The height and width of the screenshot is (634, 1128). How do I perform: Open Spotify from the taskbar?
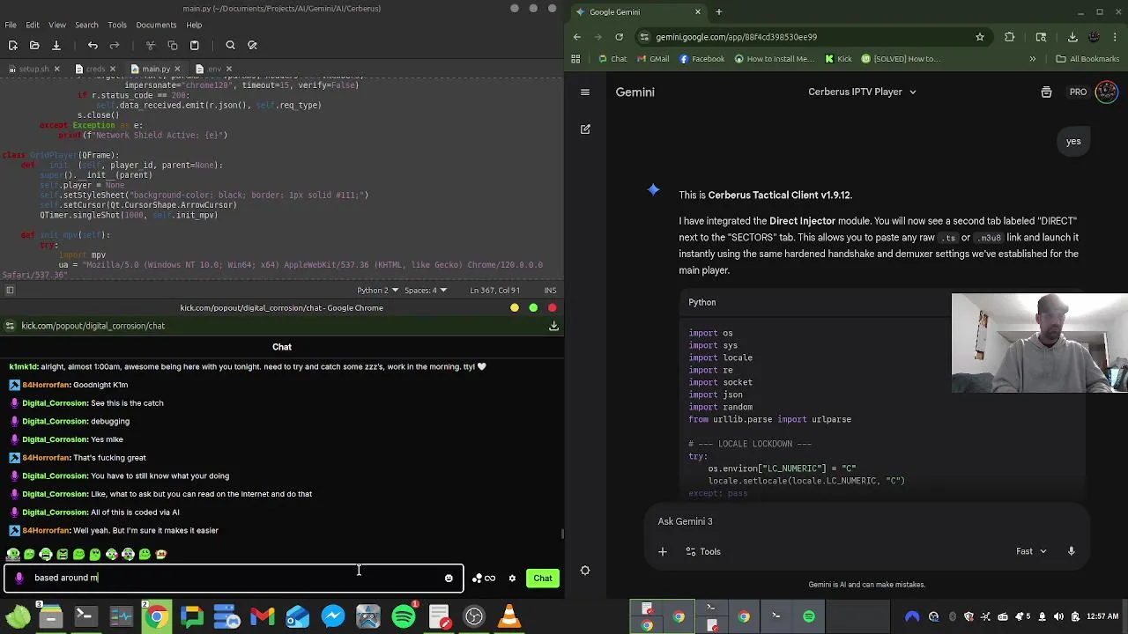point(404,616)
